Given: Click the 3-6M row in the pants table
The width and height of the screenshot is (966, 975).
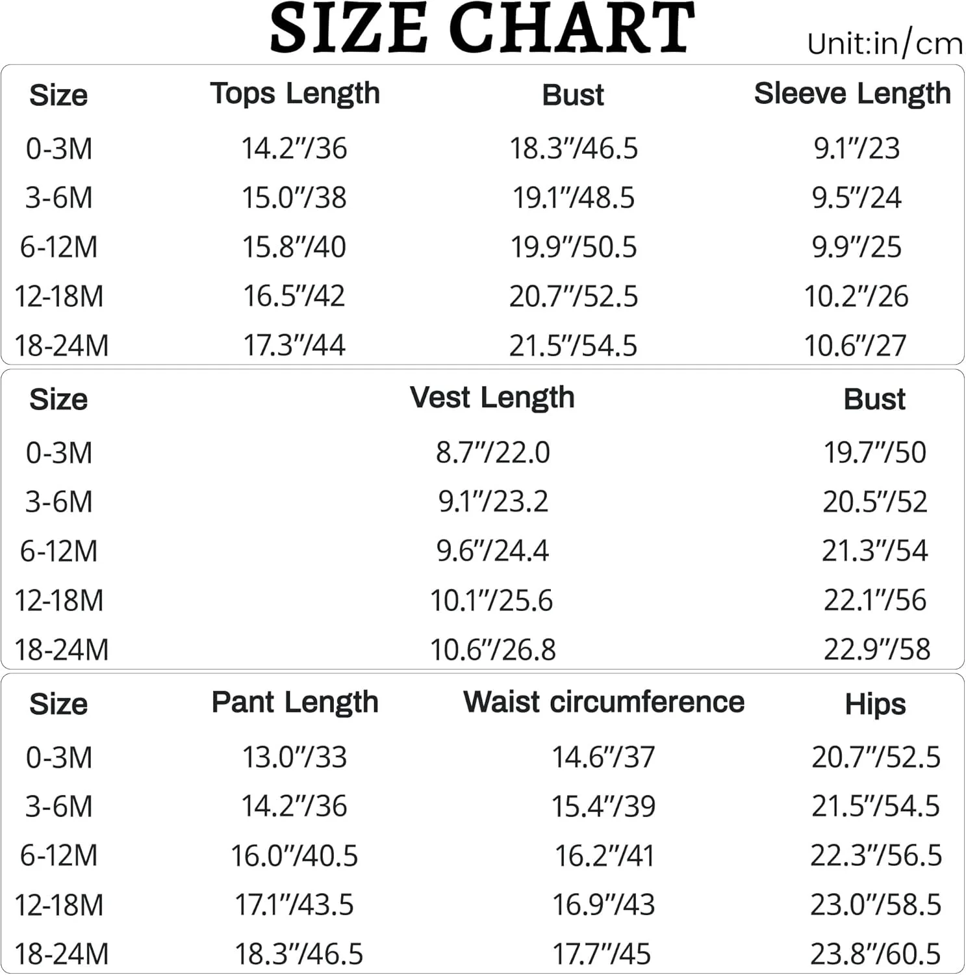Looking at the screenshot, I should (x=58, y=807).
